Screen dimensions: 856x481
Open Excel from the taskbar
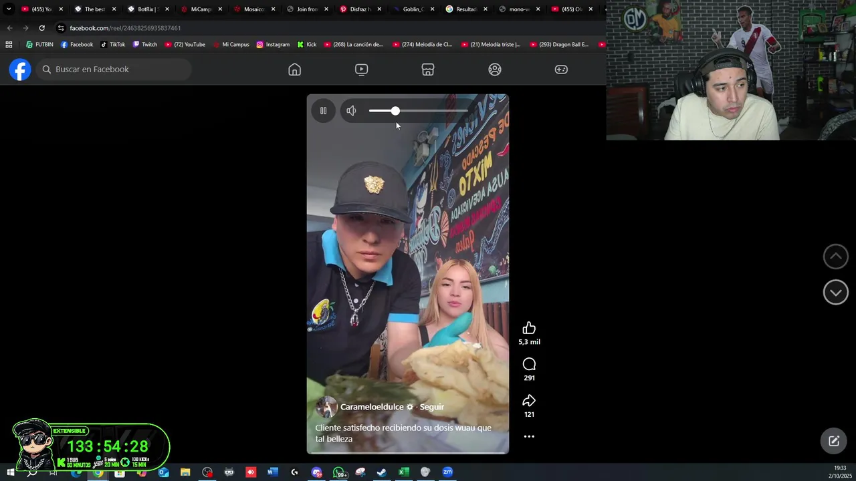pos(404,472)
